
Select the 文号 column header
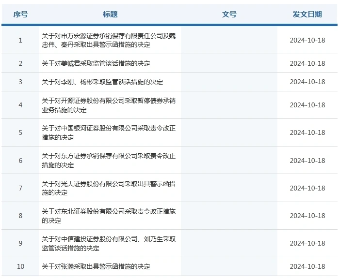pyautogui.click(x=229, y=15)
